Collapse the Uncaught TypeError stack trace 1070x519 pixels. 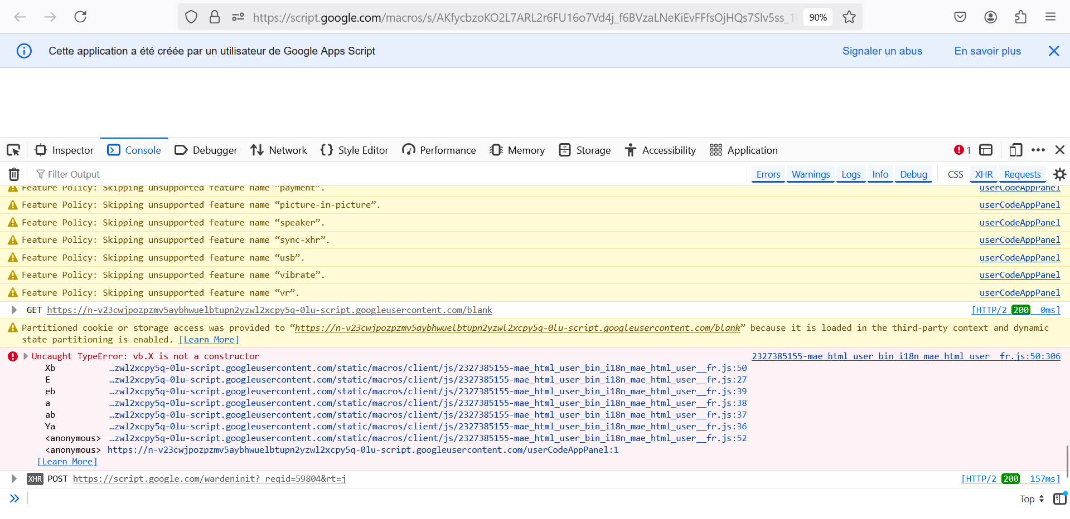tap(26, 356)
